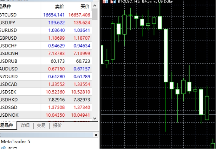Switch to the 详细 tab
Image resolution: width=216 pixels, height=149 pixels.
tap(25, 125)
